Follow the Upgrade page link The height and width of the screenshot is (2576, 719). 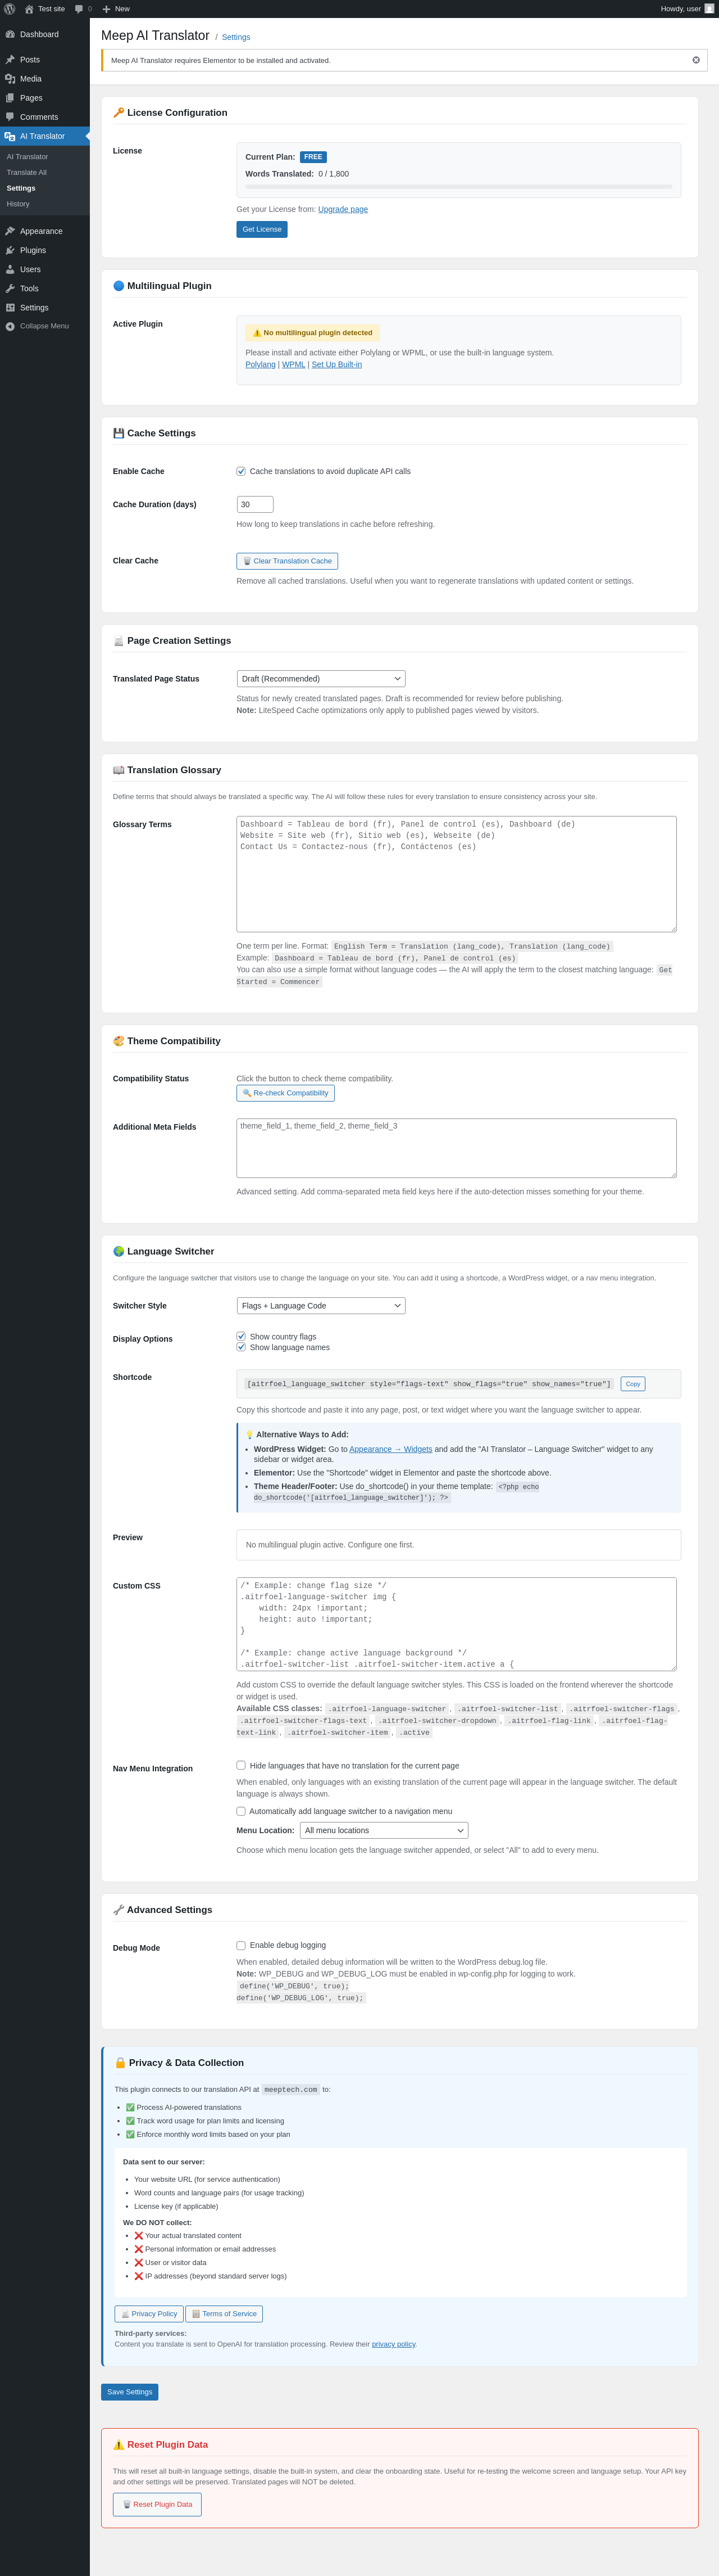tap(343, 209)
